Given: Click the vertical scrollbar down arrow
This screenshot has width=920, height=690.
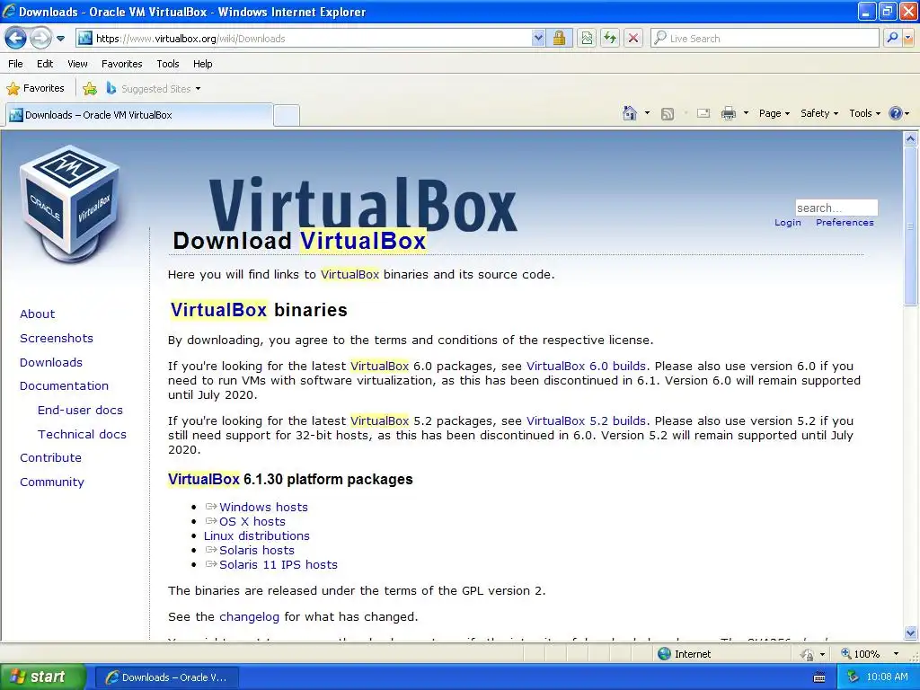Looking at the screenshot, I should 911,632.
